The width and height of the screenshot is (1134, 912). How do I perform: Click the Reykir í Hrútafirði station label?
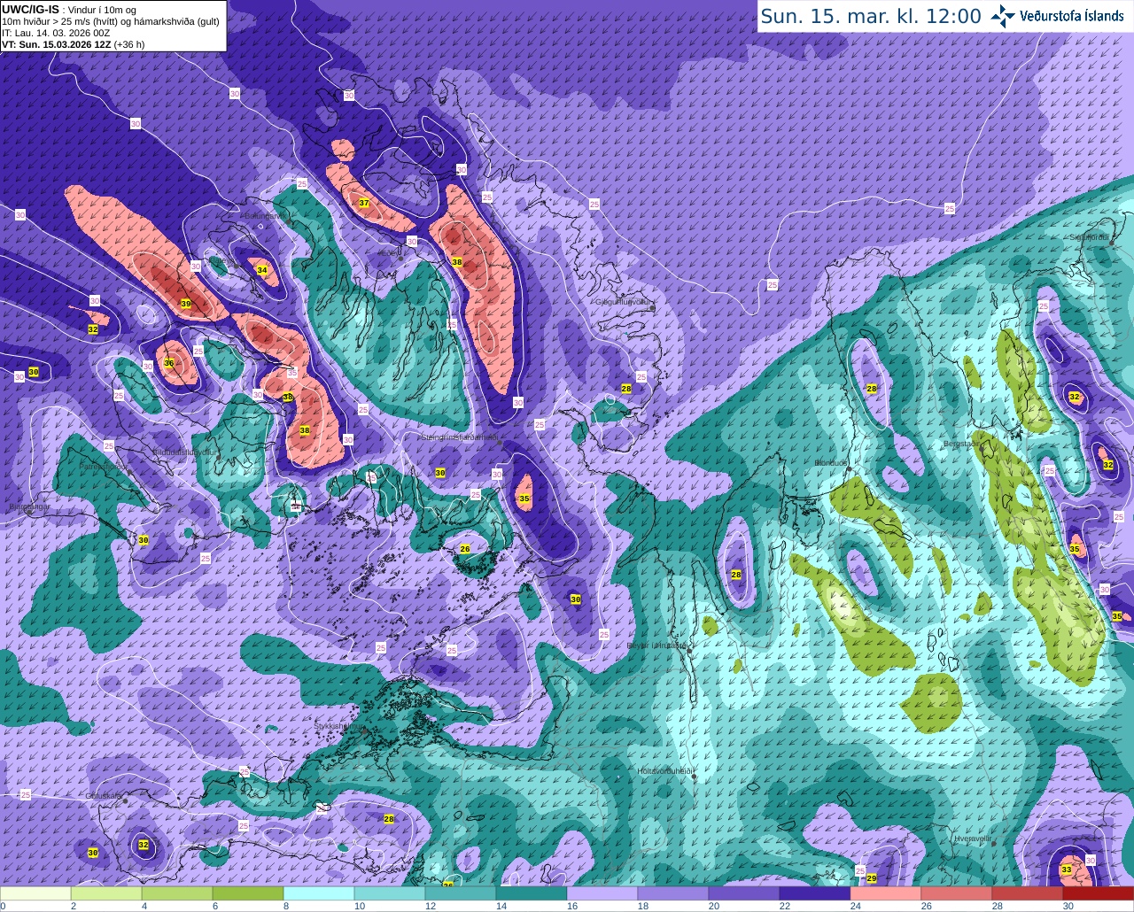point(657,645)
